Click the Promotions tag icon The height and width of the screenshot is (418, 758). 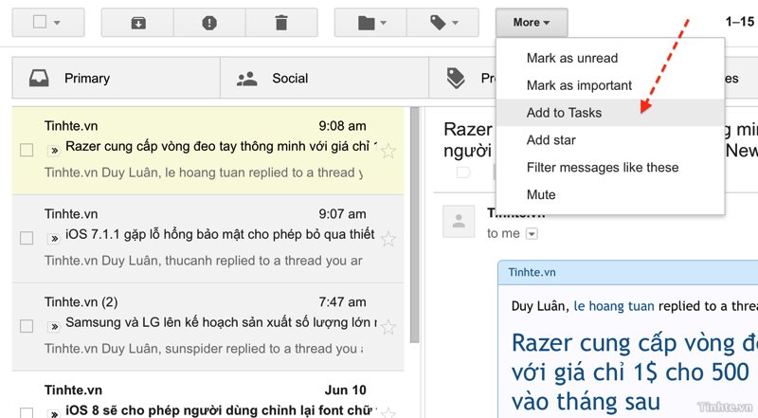tap(456, 79)
